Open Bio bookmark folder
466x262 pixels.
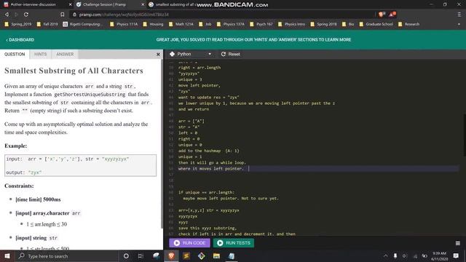[x=348, y=24]
